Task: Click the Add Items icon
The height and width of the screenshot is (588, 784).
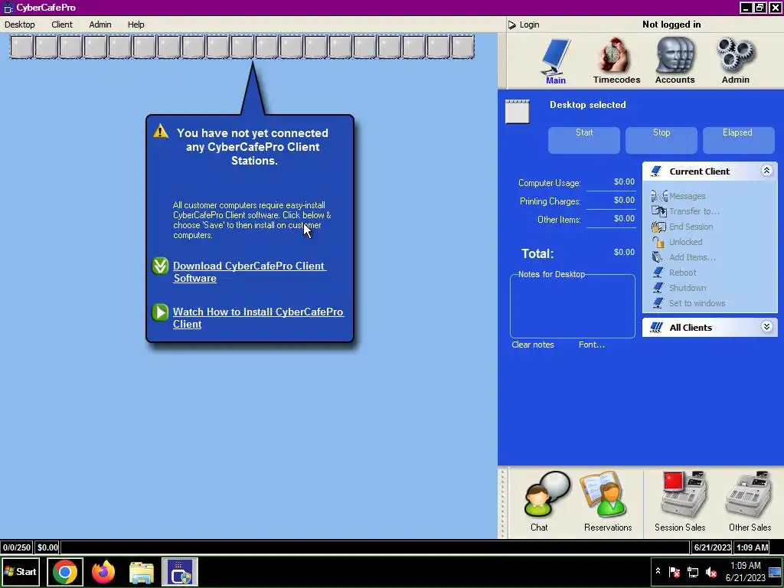Action: click(658, 257)
